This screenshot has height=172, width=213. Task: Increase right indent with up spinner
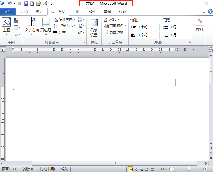157,34
